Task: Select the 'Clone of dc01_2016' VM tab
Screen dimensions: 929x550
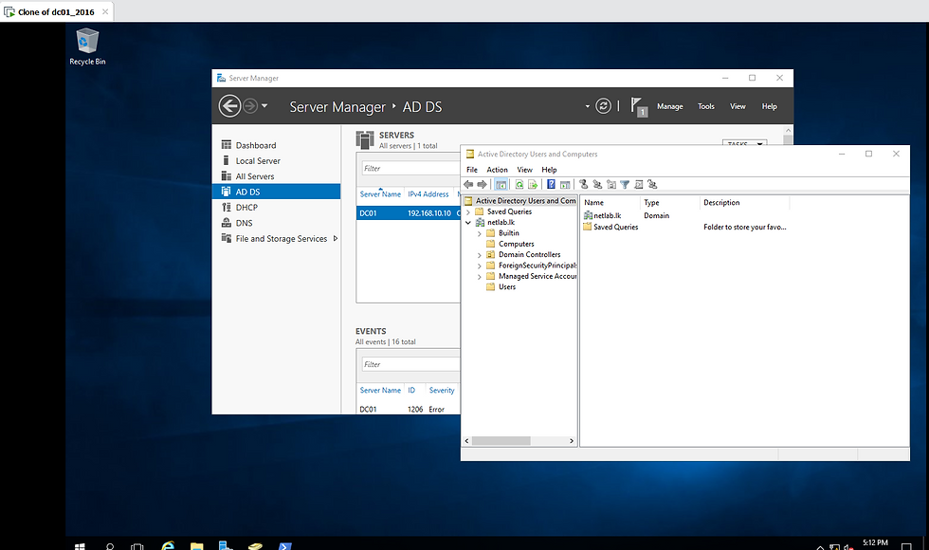Action: (56, 11)
